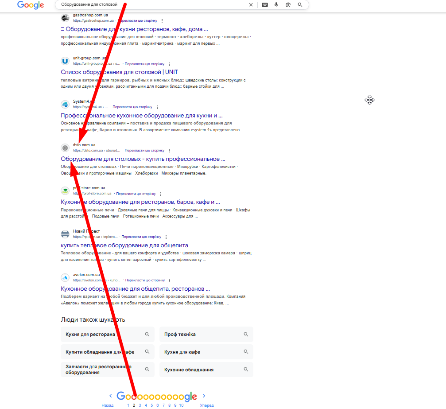
Task: Click search icon in 'Кухня для ресторана' chip
Action: click(x=147, y=335)
